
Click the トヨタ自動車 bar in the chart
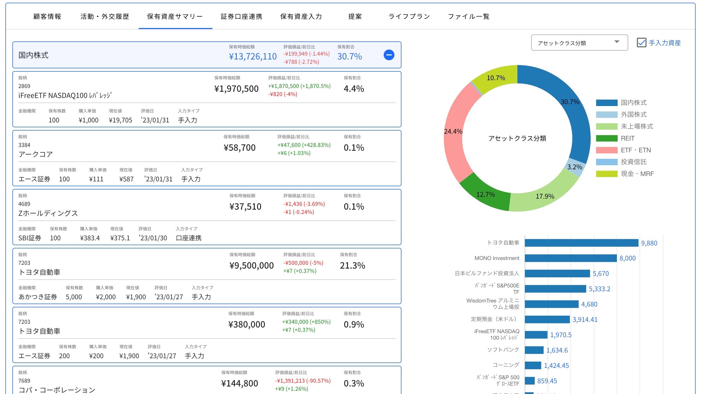(581, 243)
